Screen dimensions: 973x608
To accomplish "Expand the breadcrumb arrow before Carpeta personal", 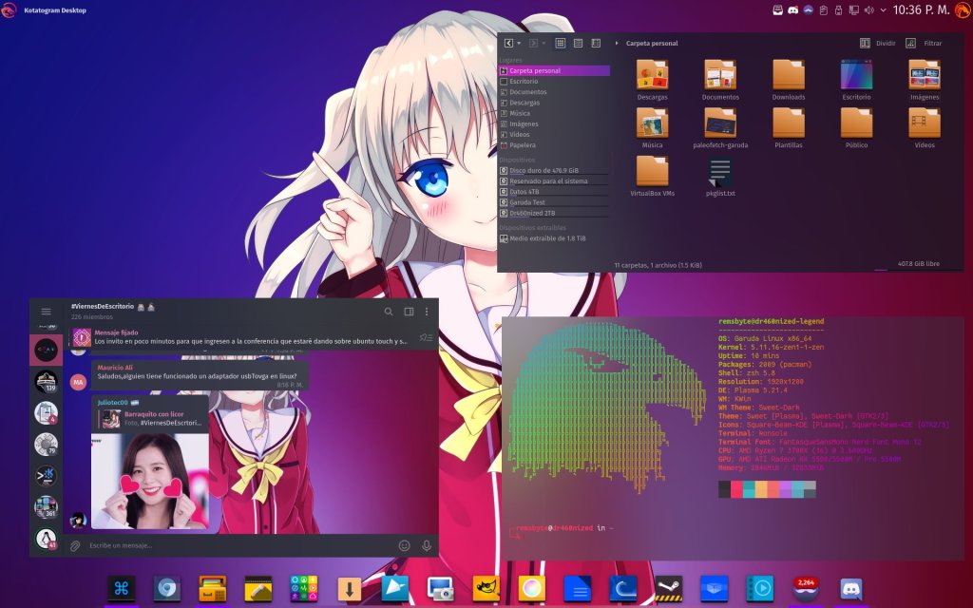I will [x=617, y=43].
